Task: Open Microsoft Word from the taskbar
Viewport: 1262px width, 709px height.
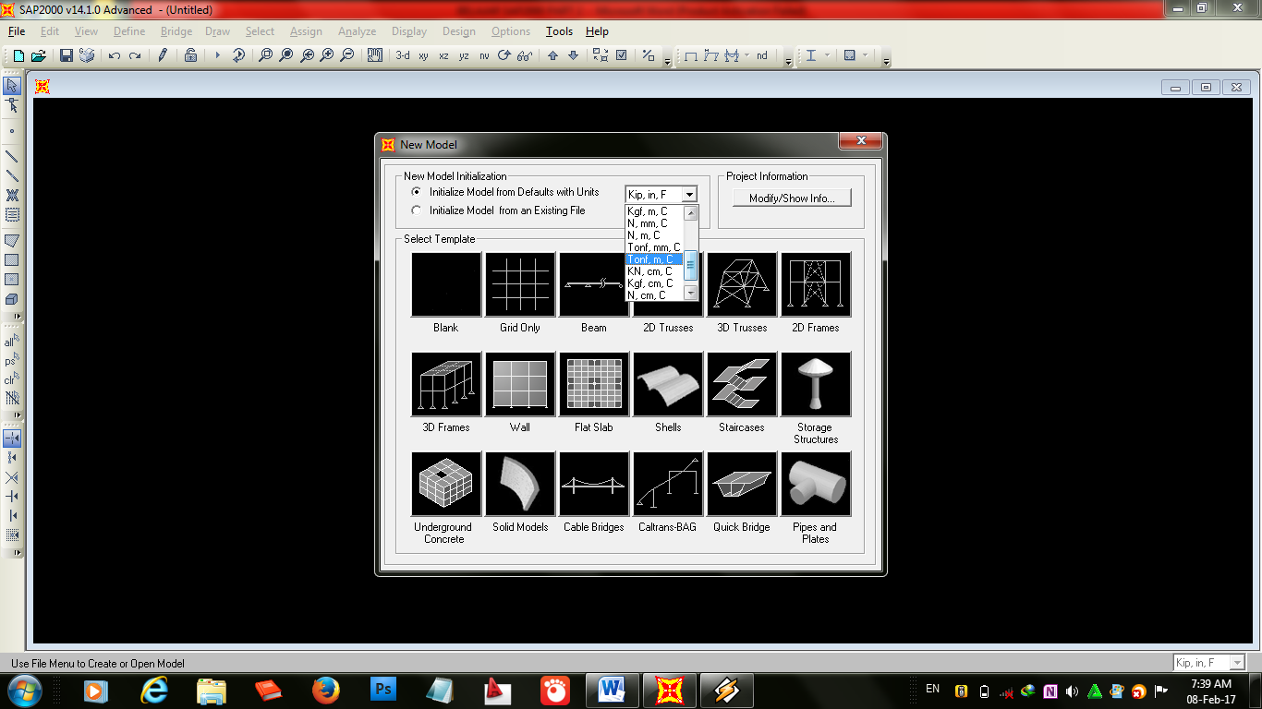Action: [613, 690]
